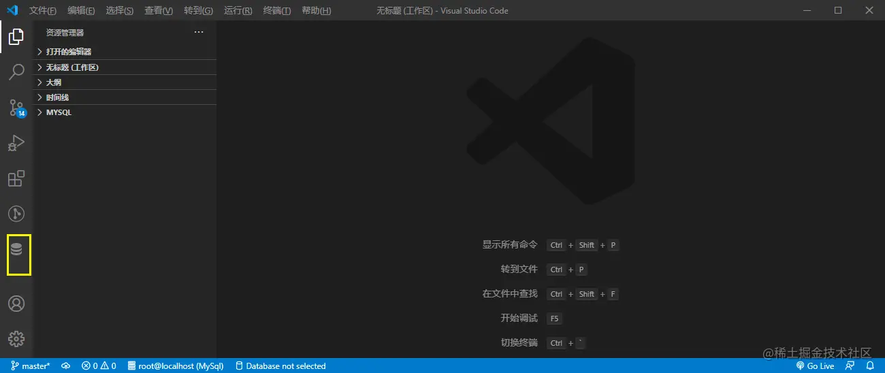
Task: Open the Accounts icon in activity bar
Action: coord(16,304)
